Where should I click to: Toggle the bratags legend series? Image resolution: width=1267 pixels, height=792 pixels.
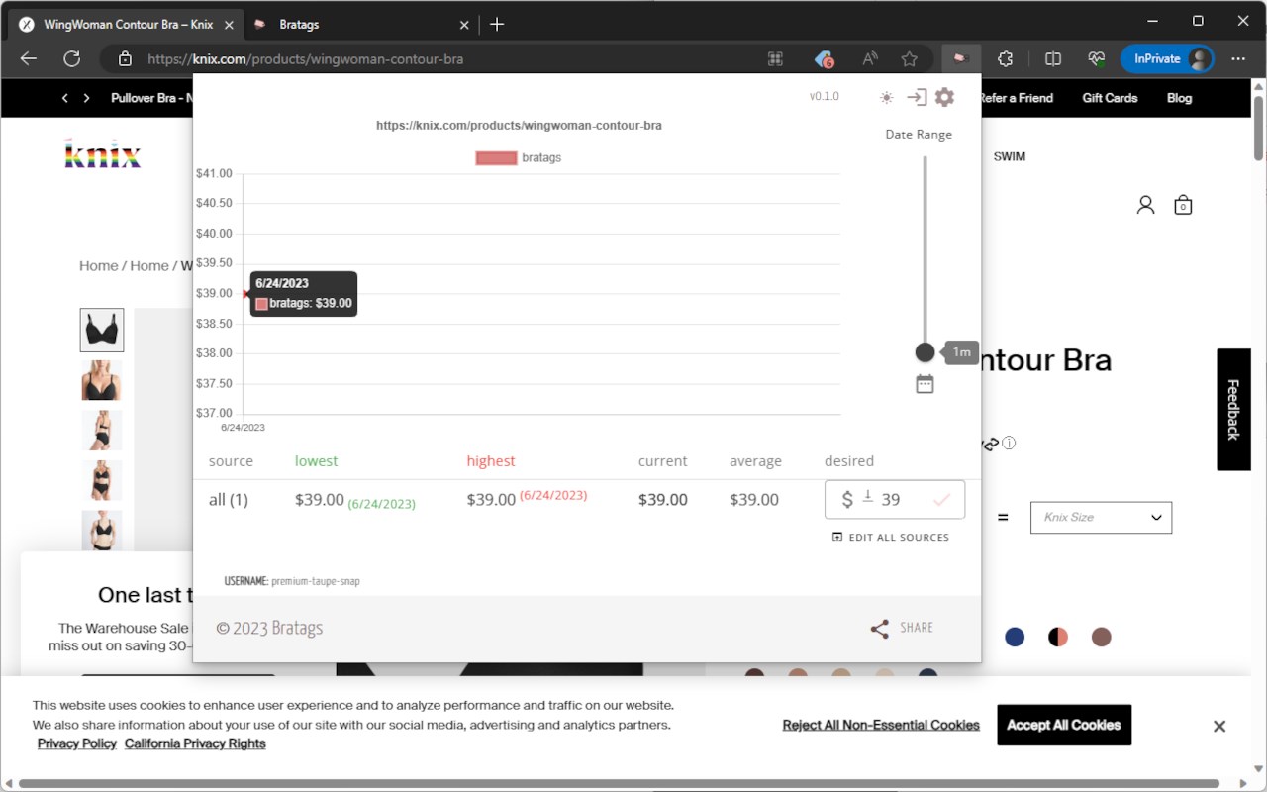(519, 157)
